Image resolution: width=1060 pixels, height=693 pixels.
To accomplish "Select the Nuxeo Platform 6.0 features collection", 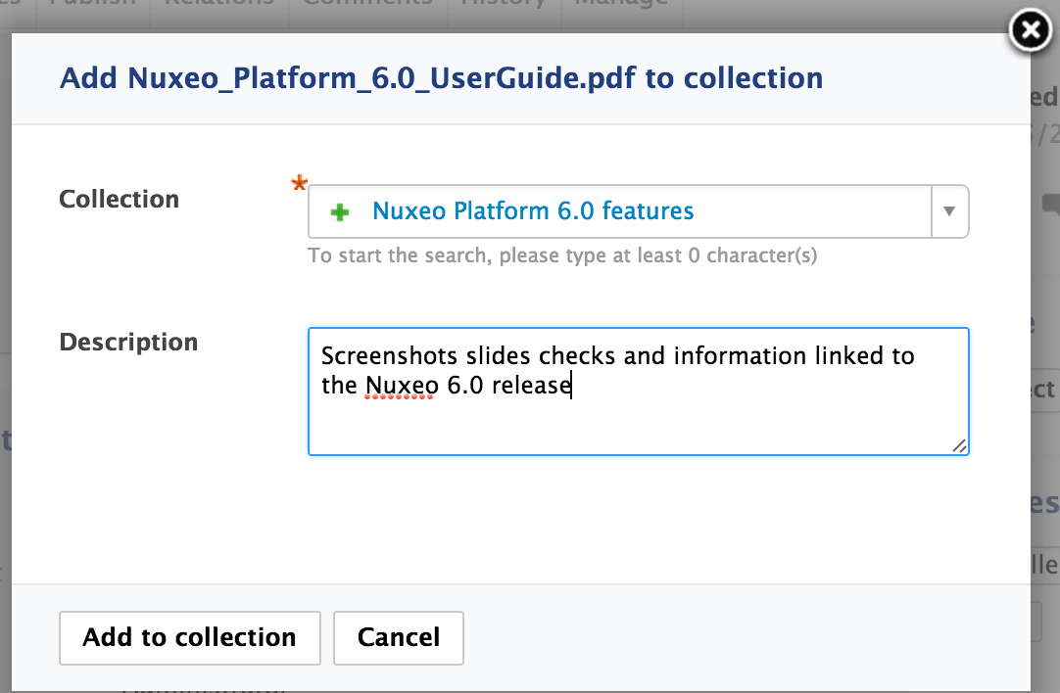I will coord(533,211).
